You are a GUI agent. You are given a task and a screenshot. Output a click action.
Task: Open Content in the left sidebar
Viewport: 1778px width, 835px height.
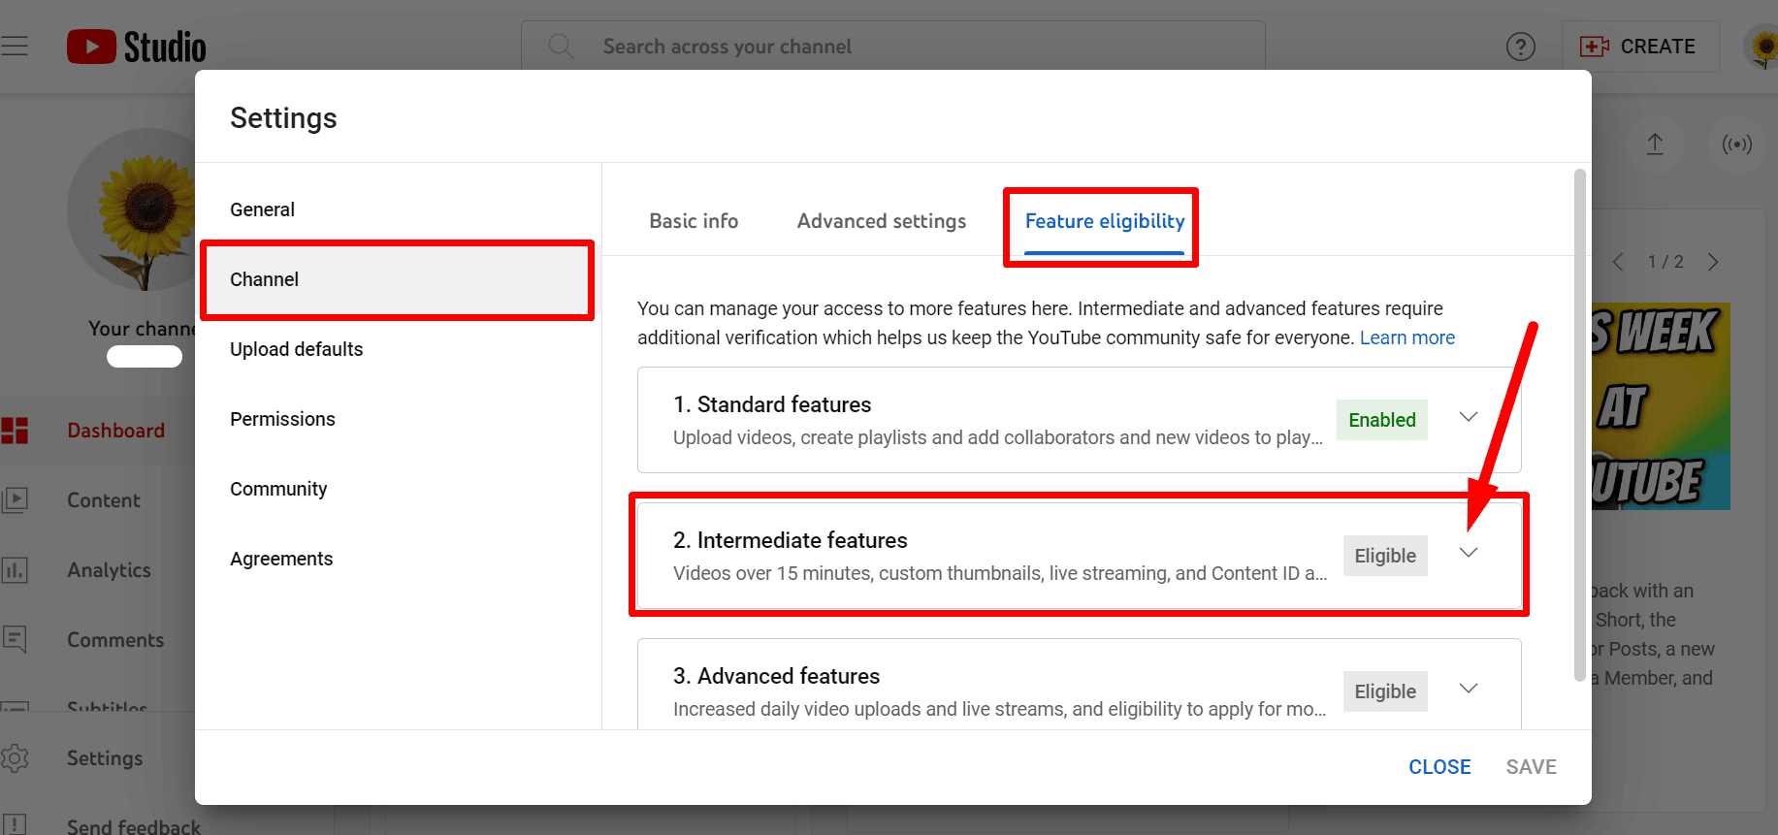(104, 500)
